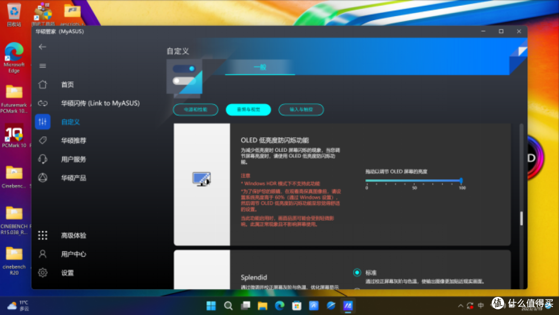This screenshot has height=315, width=559.
Task: Open File Explorer from taskbar
Action: tap(262, 306)
